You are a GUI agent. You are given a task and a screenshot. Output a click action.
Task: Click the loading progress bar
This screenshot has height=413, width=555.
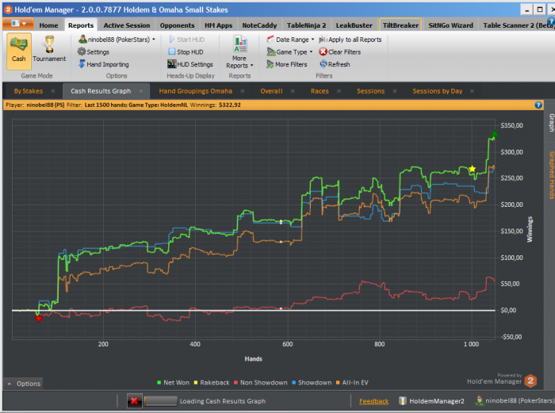pyautogui.click(x=160, y=401)
